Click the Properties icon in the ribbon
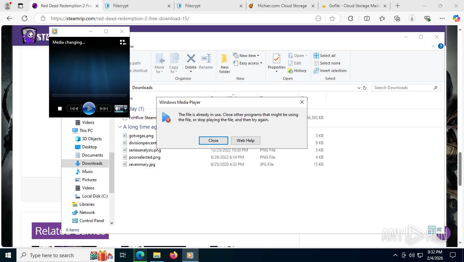Image resolution: width=464 pixels, height=262 pixels. pos(276,59)
